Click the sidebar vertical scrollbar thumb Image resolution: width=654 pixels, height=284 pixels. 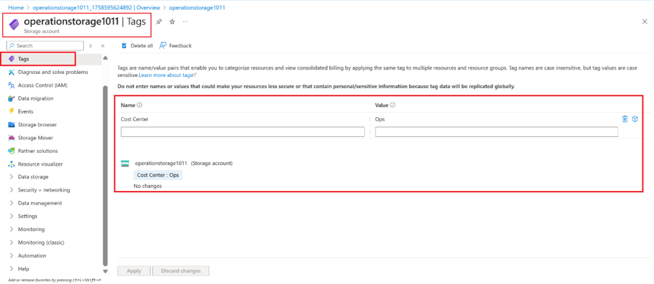(x=105, y=177)
